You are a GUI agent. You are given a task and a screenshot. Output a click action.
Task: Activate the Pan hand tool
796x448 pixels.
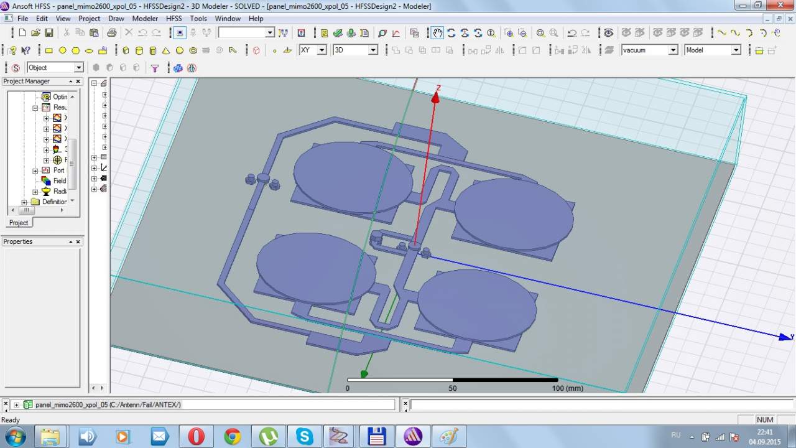click(438, 33)
